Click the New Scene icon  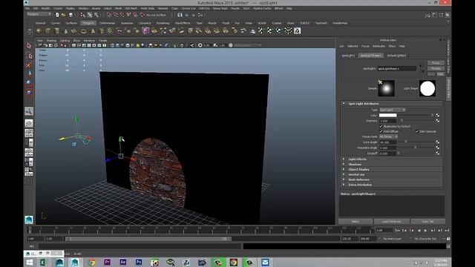pos(57,15)
